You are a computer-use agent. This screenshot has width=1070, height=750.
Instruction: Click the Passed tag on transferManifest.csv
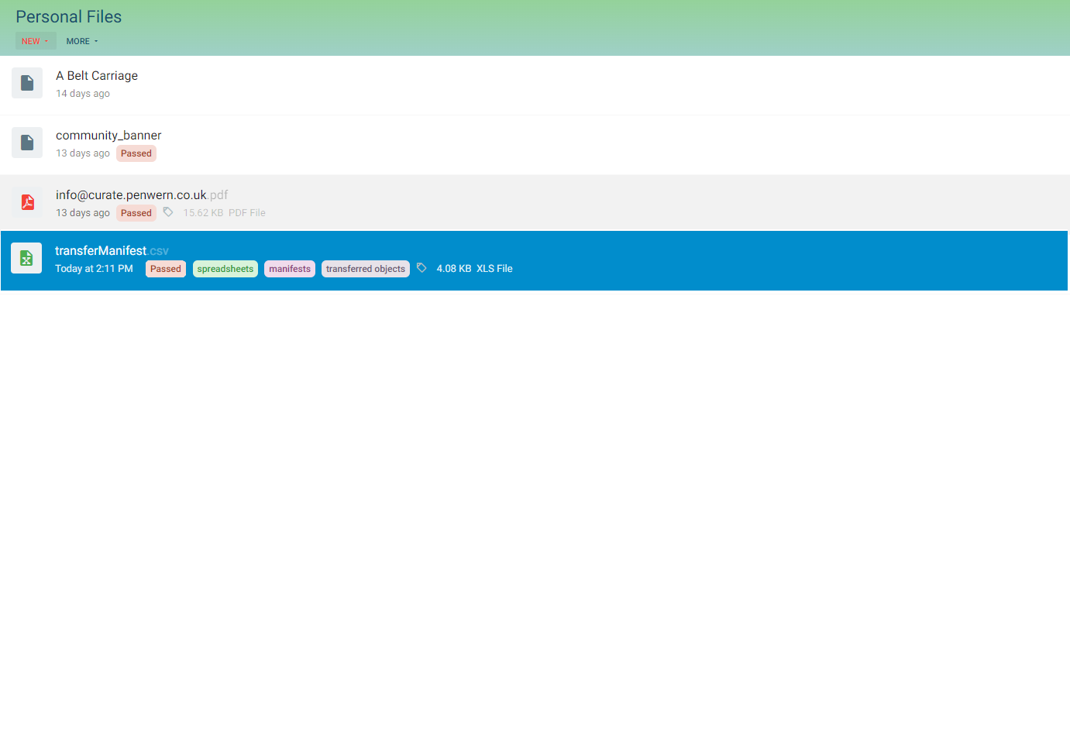[x=166, y=269]
